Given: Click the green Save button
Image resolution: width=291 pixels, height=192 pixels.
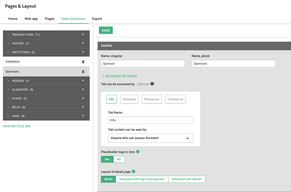Looking at the screenshot, I should [x=106, y=30].
